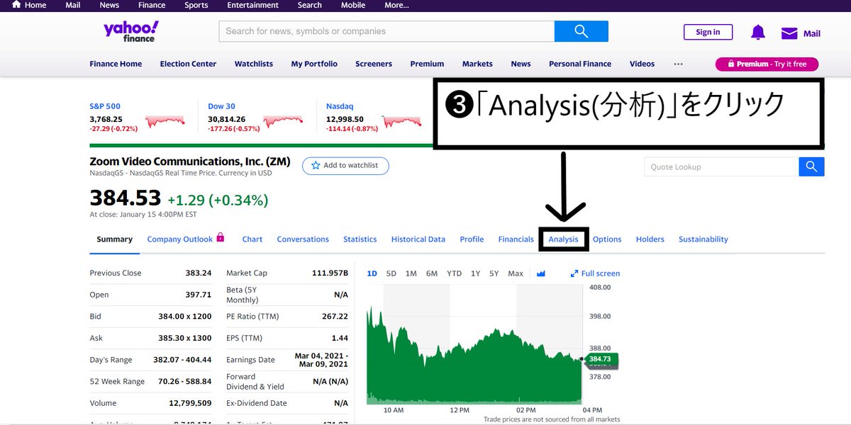Open the Statistics tab
The image size is (851, 425).
tap(360, 239)
